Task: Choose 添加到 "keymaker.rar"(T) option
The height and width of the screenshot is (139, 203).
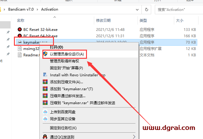Action: [71, 89]
